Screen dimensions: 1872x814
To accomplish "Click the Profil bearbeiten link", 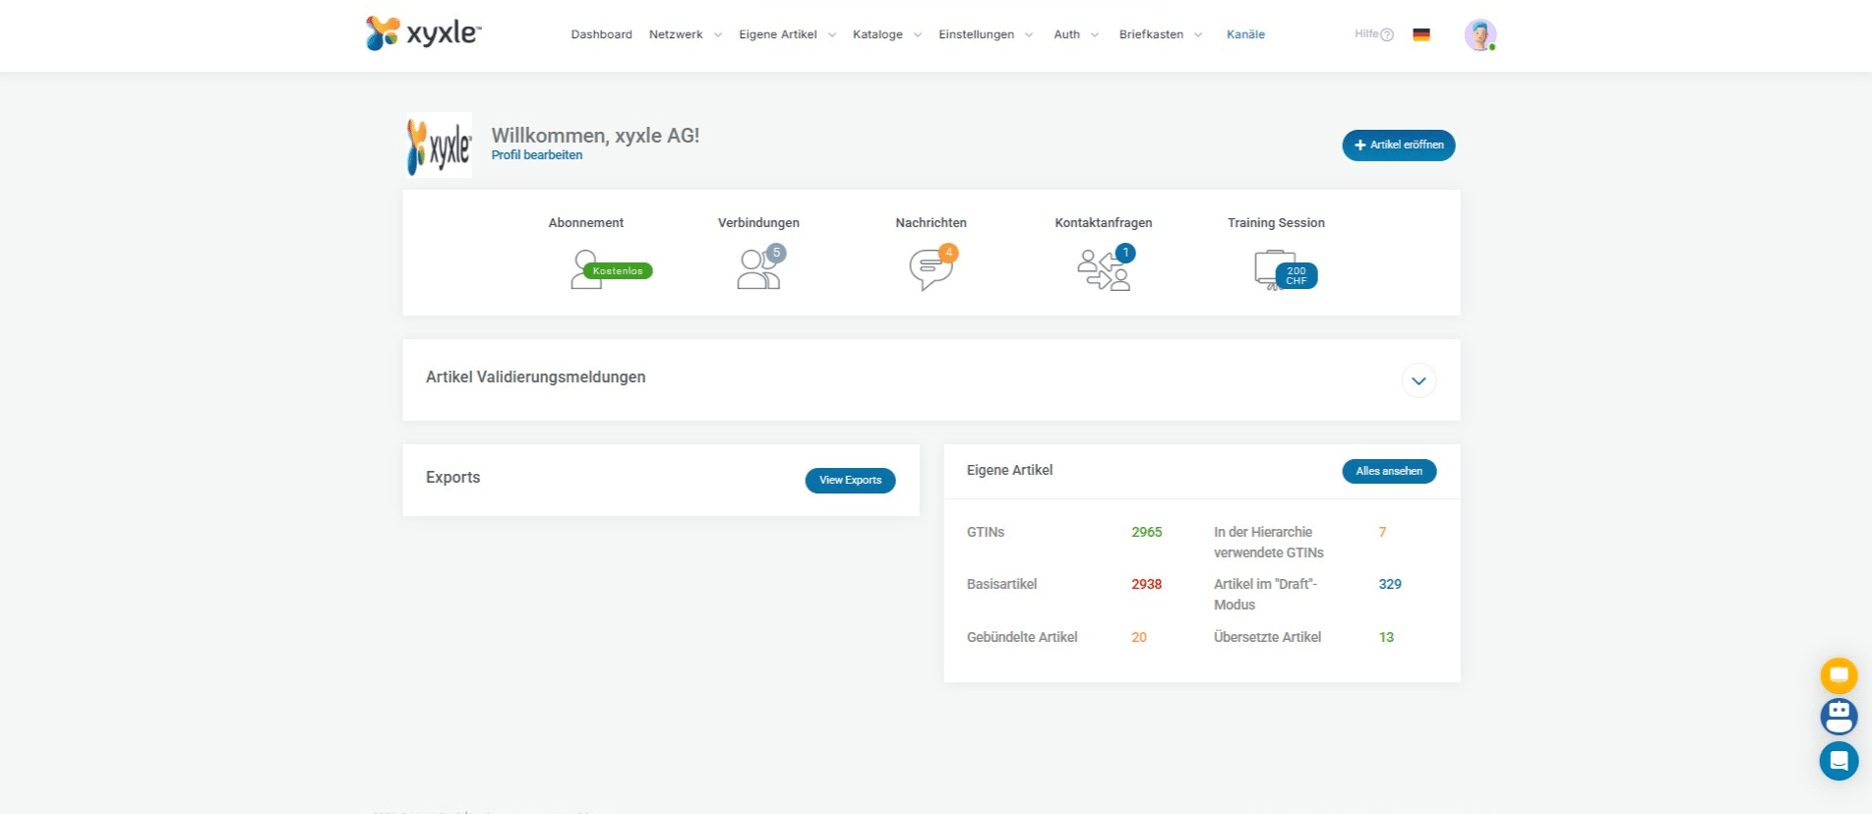I will click(536, 155).
